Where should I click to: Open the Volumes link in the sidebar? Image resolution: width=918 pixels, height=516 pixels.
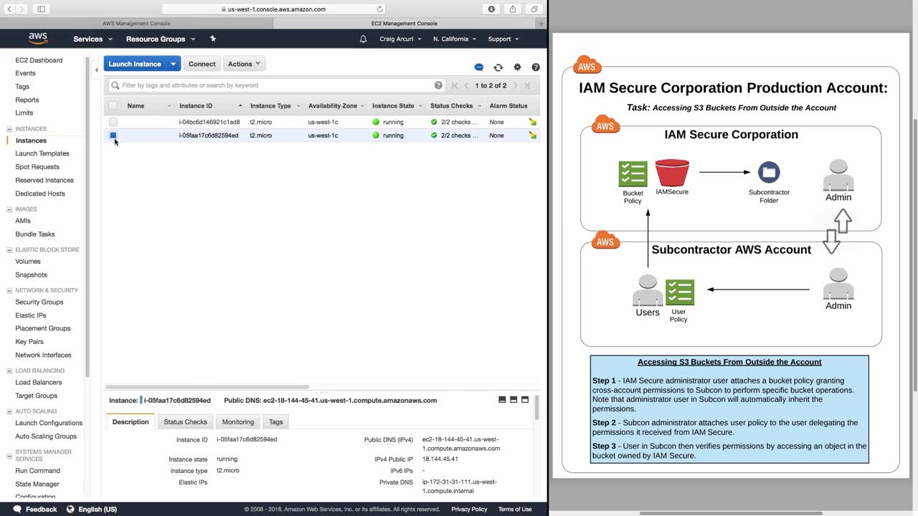pos(28,262)
